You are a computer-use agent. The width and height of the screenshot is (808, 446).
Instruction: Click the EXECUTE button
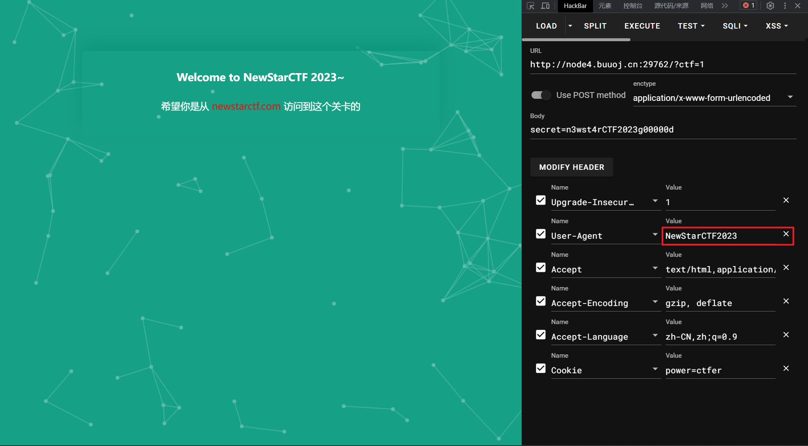[x=642, y=26]
